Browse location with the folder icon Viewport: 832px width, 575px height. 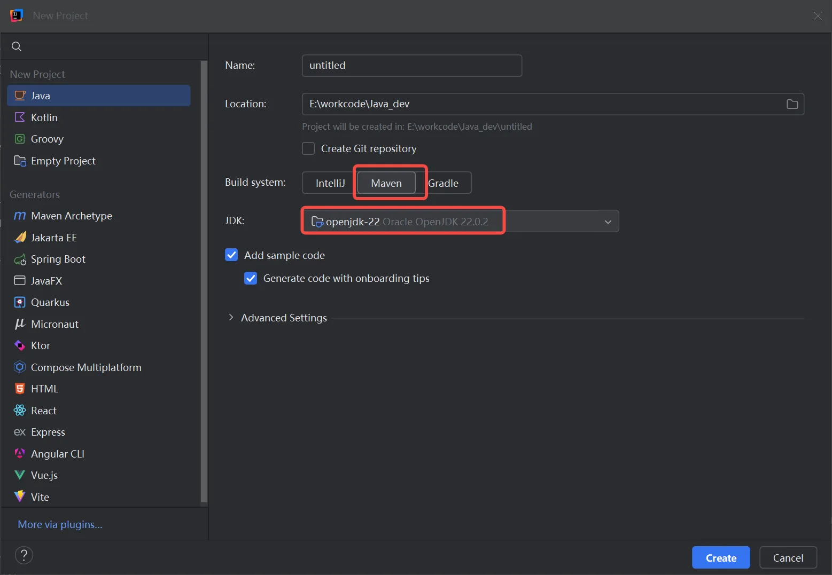(792, 104)
